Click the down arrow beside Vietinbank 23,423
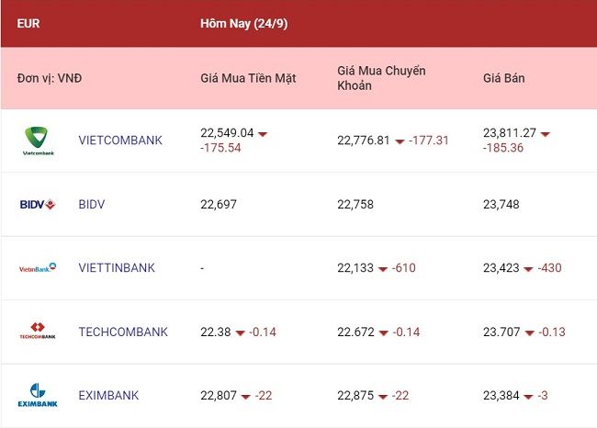This screenshot has width=597, height=428. pyautogui.click(x=528, y=269)
